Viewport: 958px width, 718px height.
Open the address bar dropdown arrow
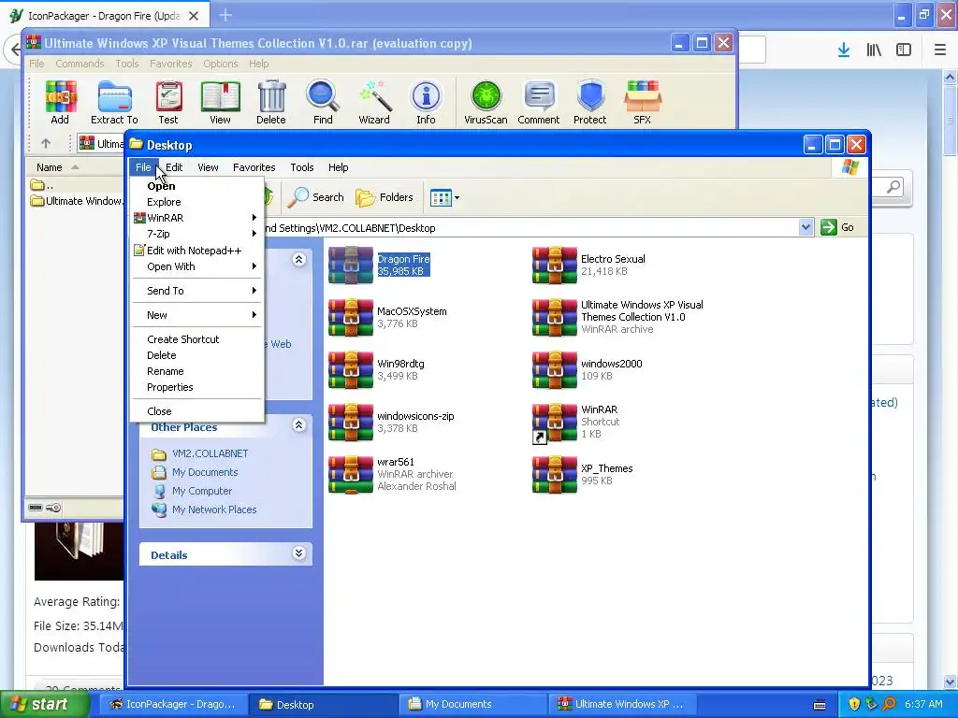(x=806, y=228)
